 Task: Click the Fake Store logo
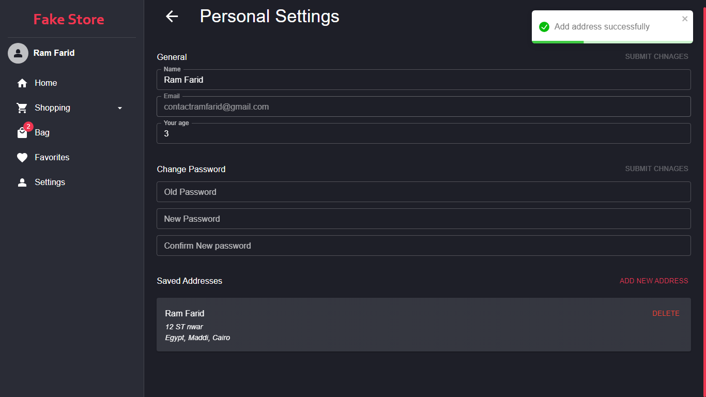[69, 20]
